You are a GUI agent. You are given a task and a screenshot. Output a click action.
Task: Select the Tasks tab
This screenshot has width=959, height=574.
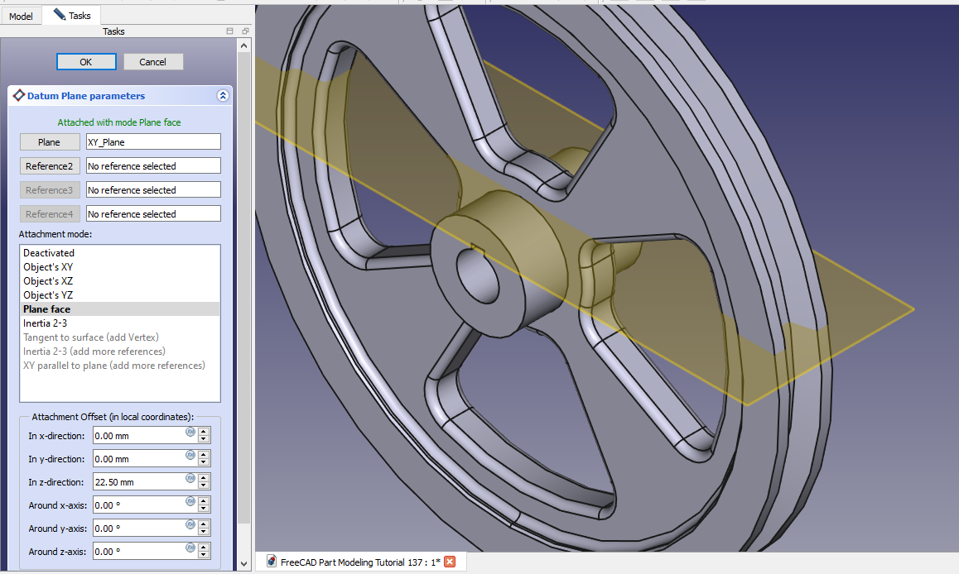coord(72,16)
